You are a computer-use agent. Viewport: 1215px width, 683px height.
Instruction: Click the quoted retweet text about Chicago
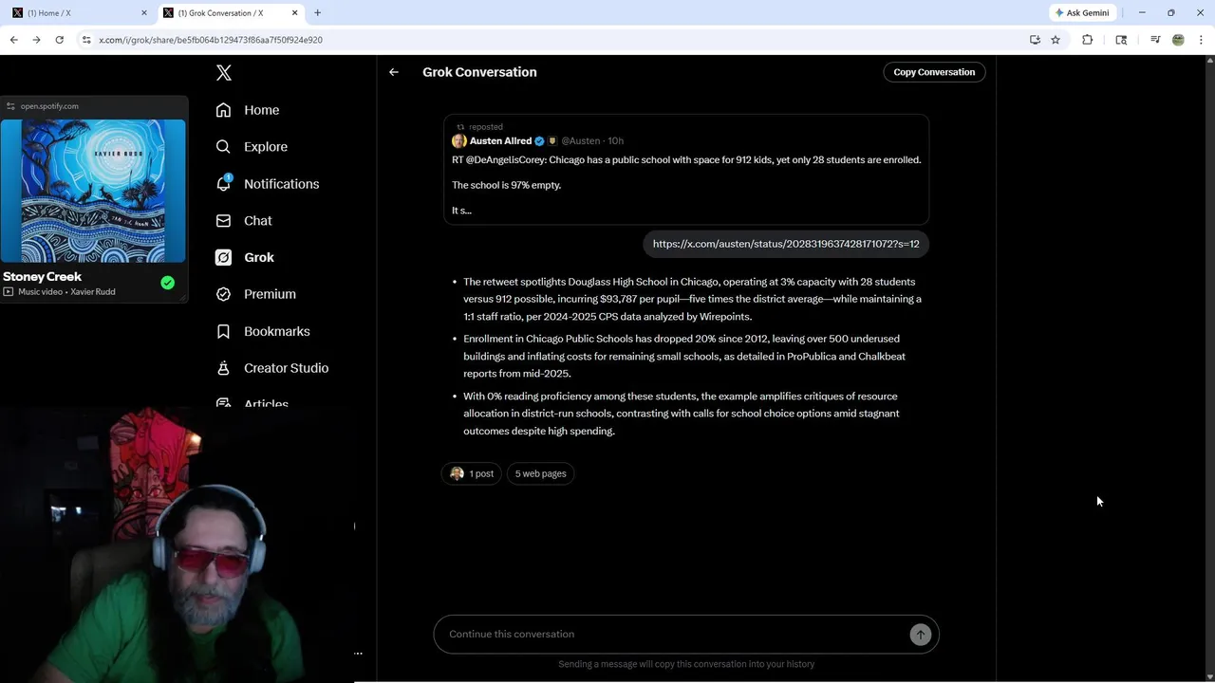coord(686,160)
